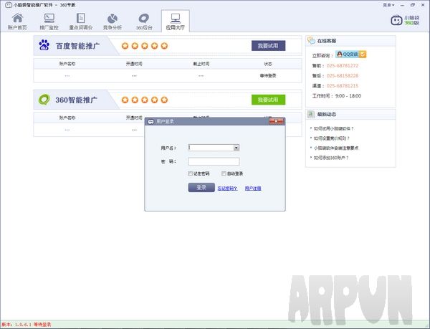Open the 推广监控 monitor icon
The height and width of the screenshot is (329, 430).
coord(49,18)
